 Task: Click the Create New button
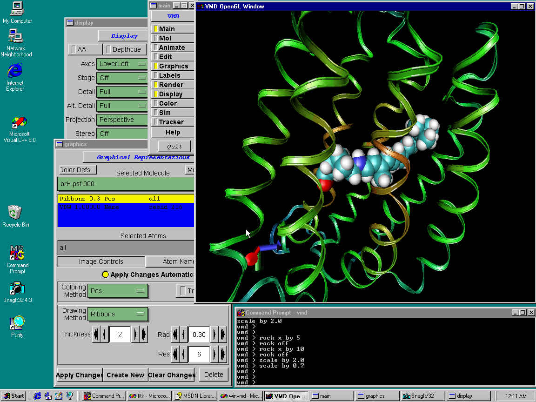[x=125, y=375]
